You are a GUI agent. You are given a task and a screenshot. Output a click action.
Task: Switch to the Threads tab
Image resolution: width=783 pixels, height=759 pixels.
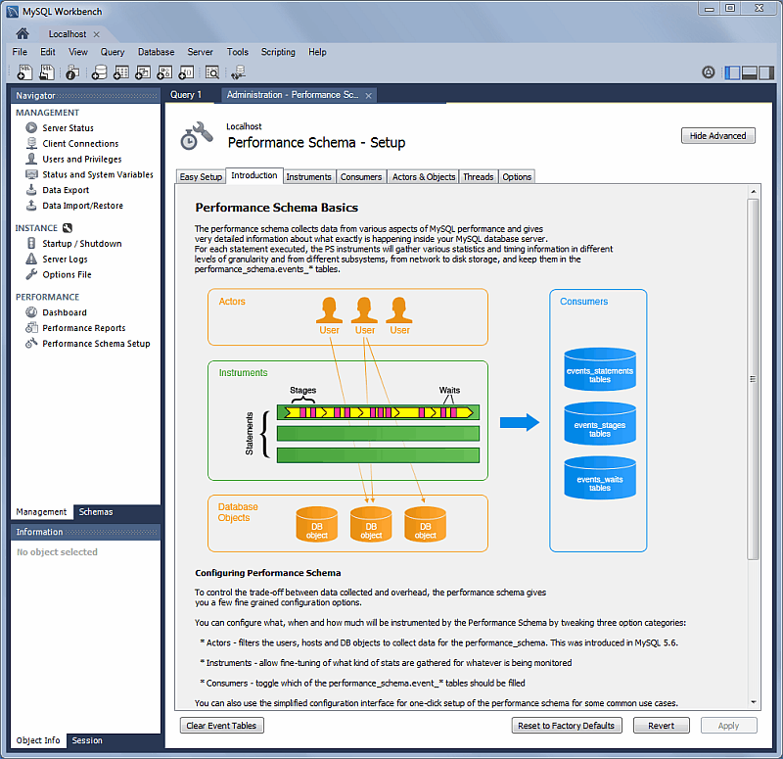478,177
